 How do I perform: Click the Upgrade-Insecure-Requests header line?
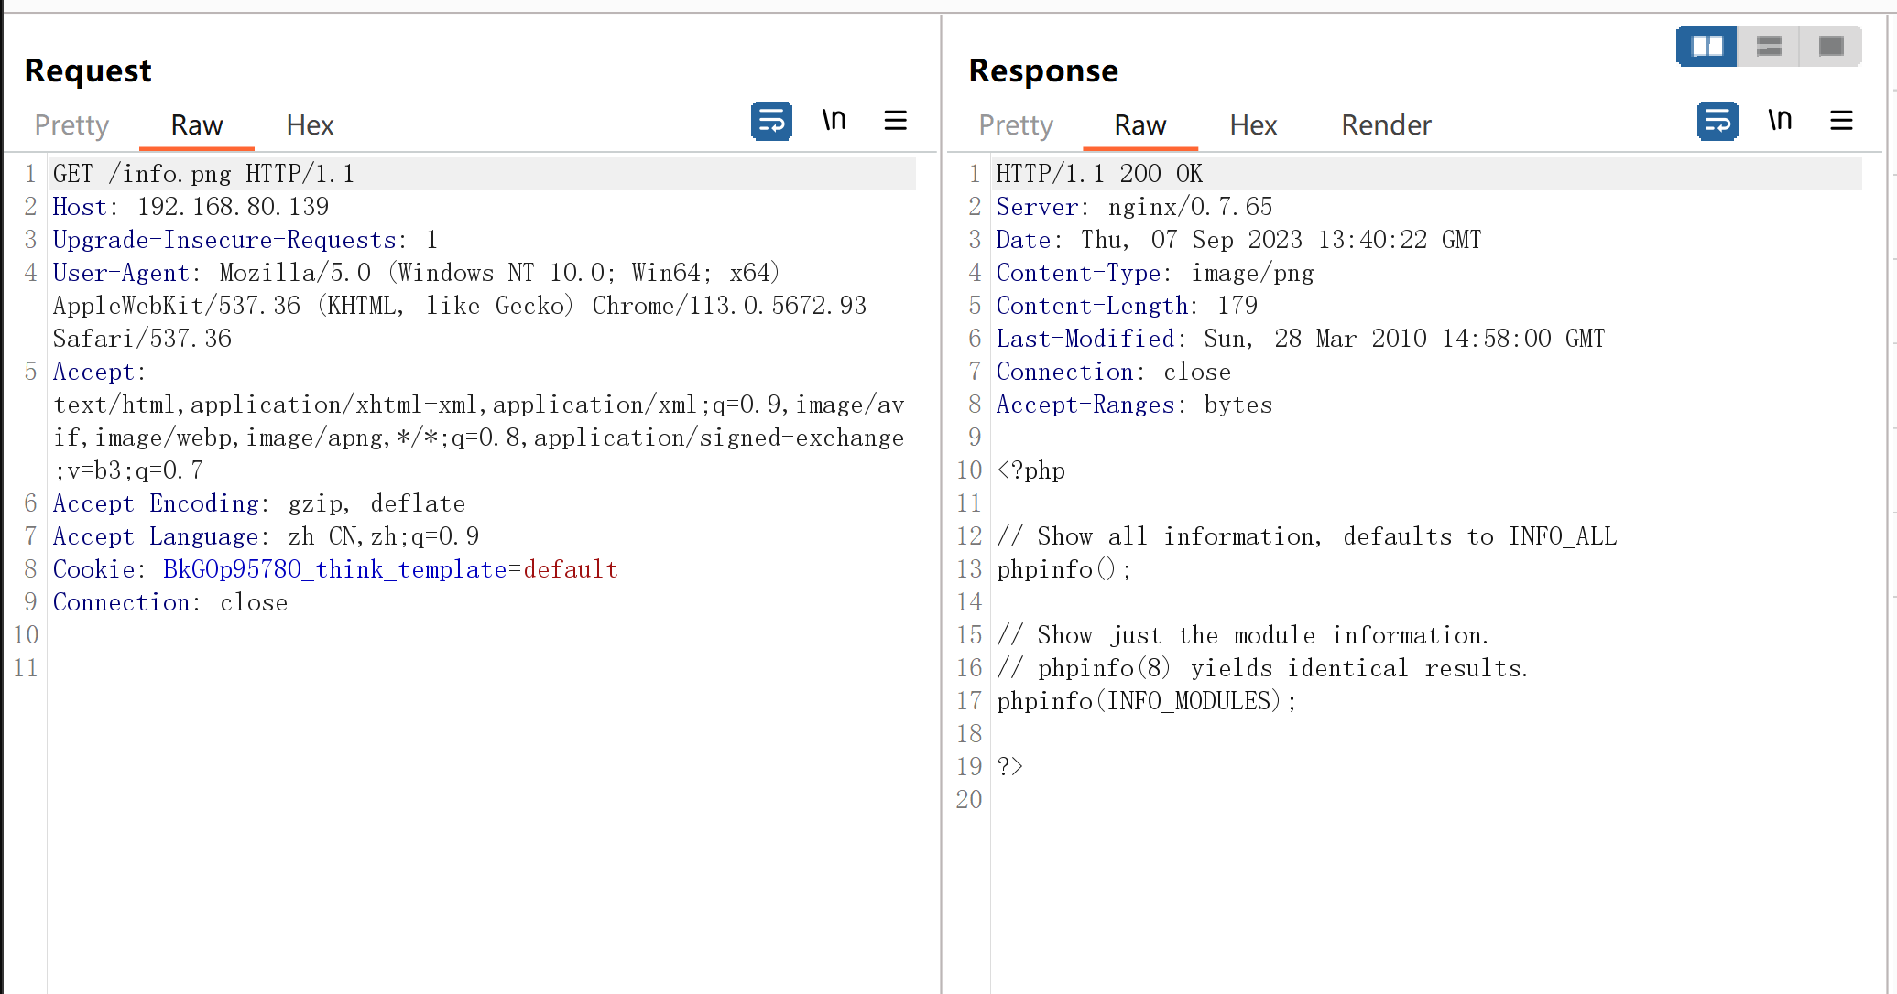tap(245, 240)
